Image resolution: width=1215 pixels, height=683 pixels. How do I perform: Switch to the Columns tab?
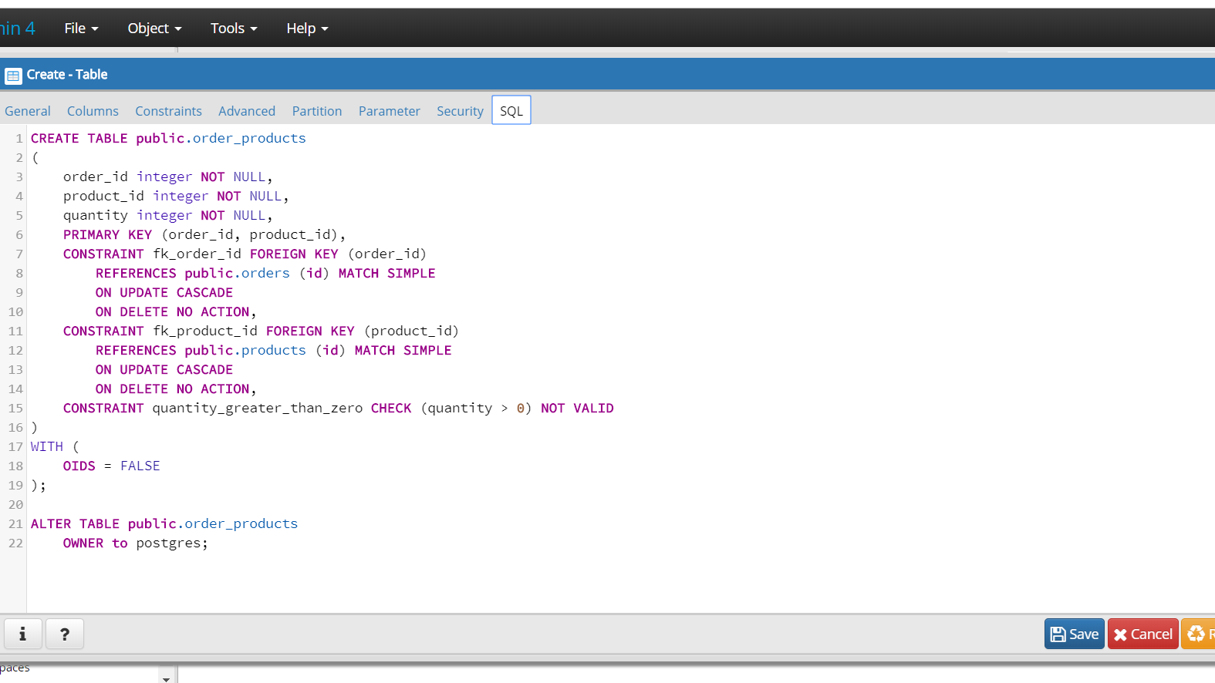pyautogui.click(x=93, y=111)
